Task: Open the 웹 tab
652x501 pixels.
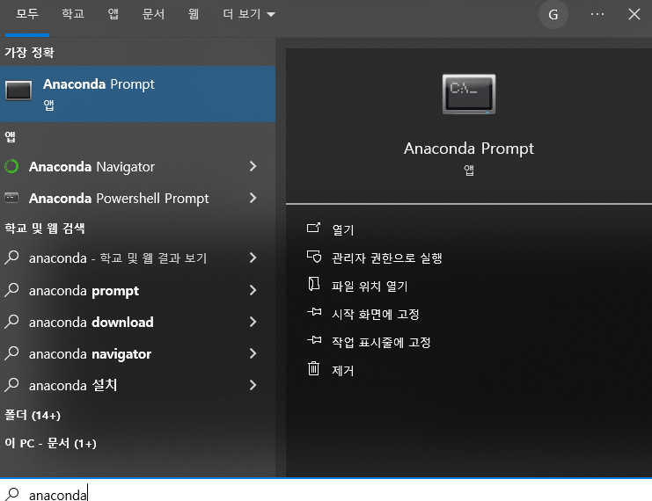Action: click(x=194, y=14)
